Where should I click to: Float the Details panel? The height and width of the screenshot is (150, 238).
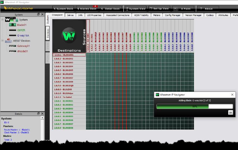pyautogui.click(x=38, y=114)
